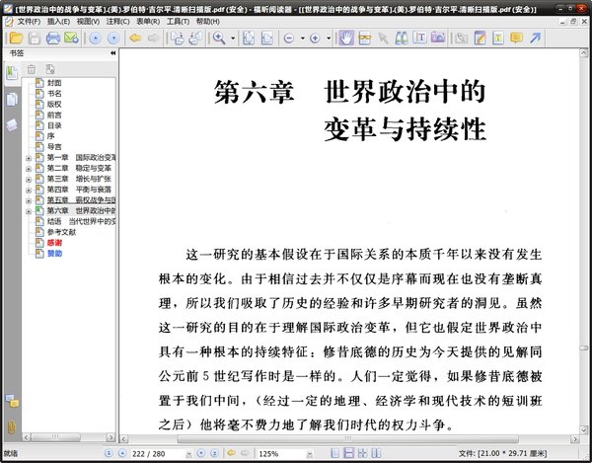Select facing pages layout in status bar
The height and width of the screenshot is (463, 592).
363,453
